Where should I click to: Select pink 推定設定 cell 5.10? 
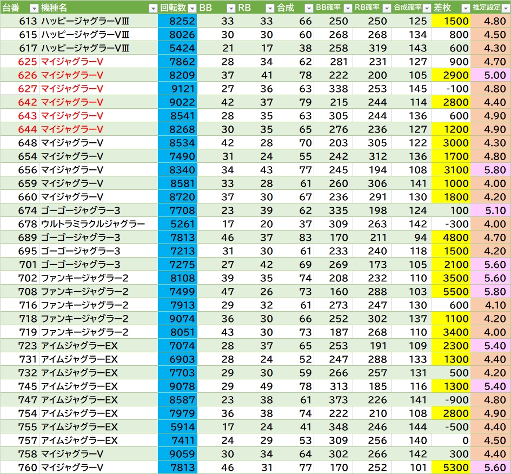tap(490, 210)
